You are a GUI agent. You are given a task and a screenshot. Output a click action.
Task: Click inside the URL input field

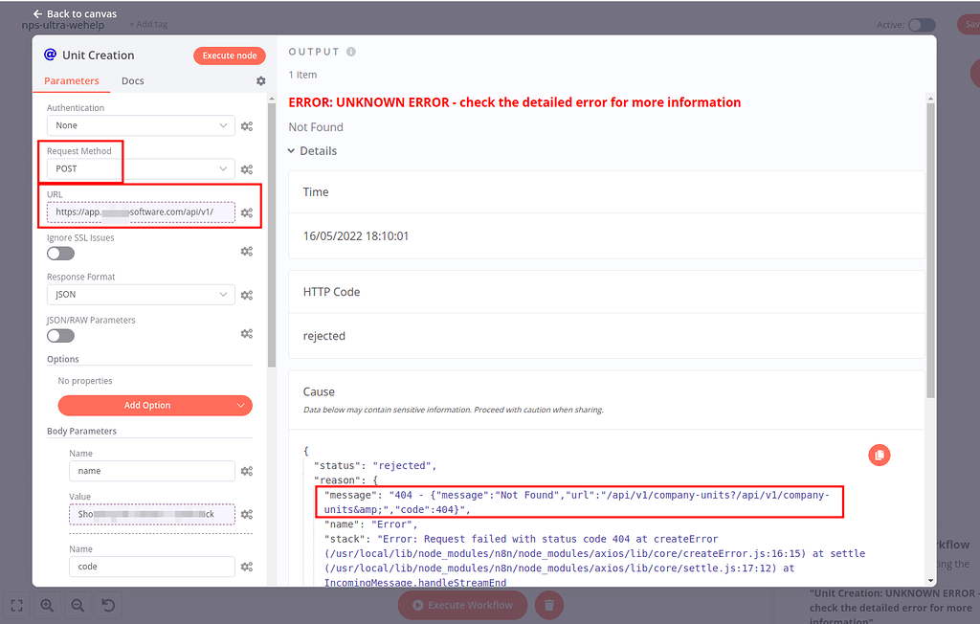[140, 212]
